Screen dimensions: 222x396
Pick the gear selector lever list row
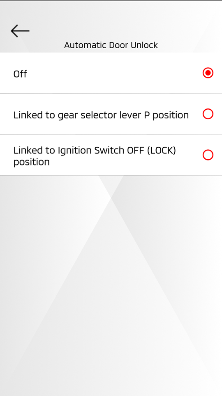tap(111, 114)
